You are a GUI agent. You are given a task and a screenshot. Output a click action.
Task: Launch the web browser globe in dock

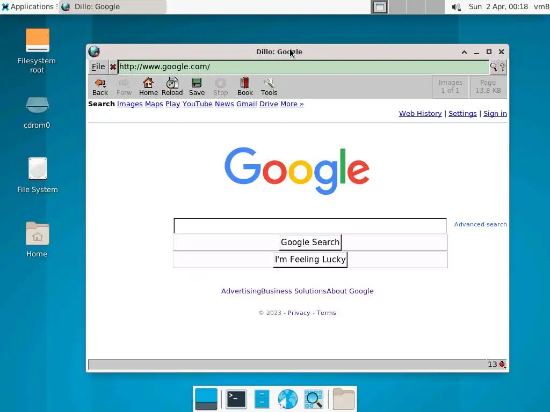click(287, 399)
